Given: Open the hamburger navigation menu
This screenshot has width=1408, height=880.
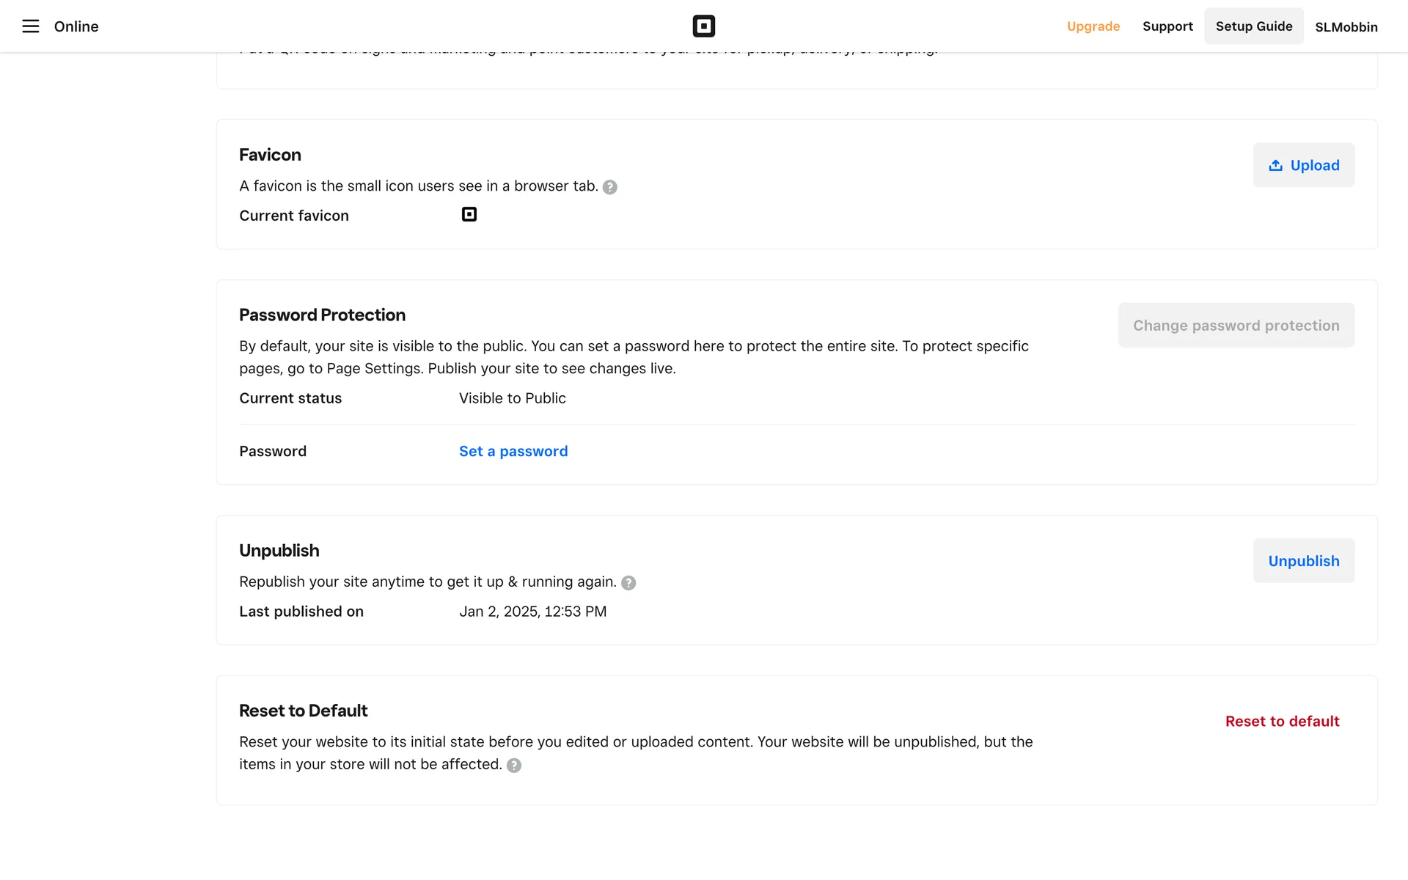Looking at the screenshot, I should 30,26.
